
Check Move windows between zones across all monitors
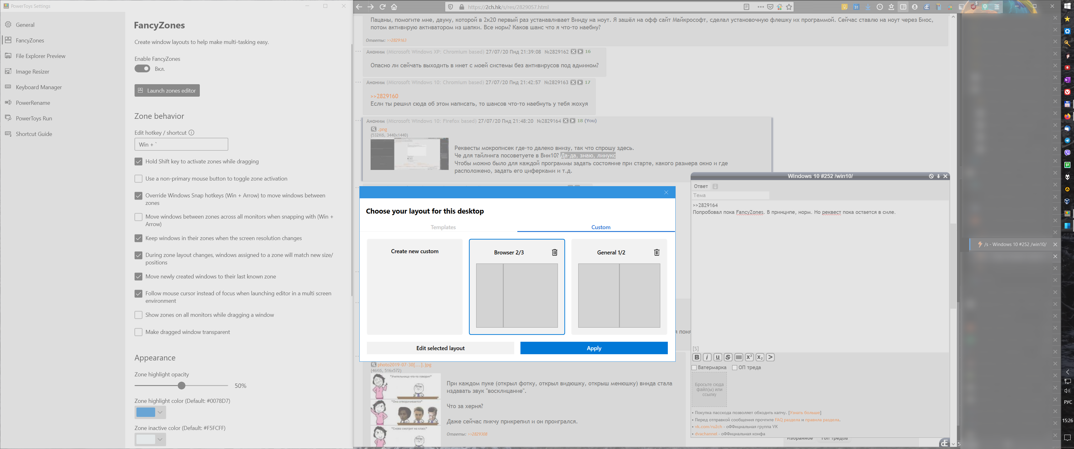click(138, 217)
